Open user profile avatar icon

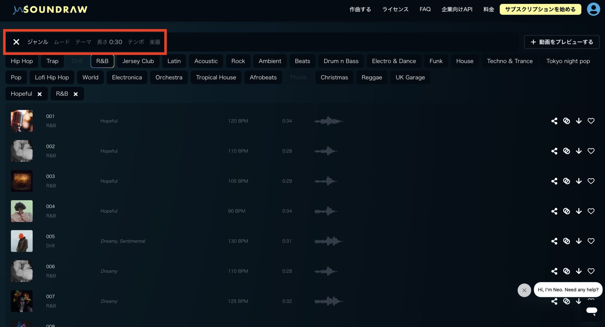(x=593, y=9)
